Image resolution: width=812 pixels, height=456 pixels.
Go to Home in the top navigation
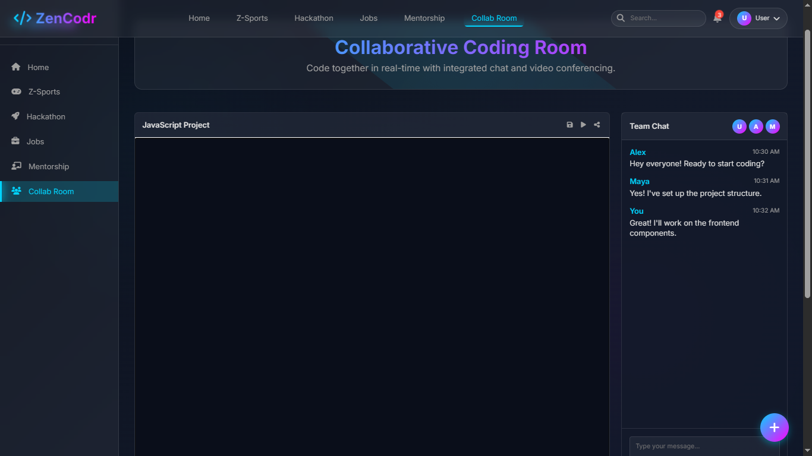[199, 18]
